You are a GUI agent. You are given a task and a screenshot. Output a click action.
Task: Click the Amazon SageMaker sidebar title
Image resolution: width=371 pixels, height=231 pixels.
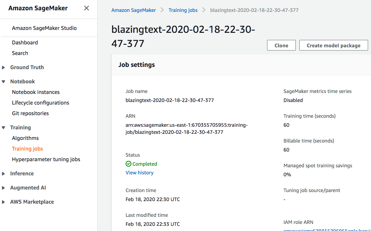click(38, 8)
